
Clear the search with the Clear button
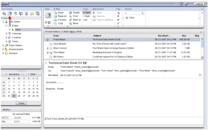point(130,18)
